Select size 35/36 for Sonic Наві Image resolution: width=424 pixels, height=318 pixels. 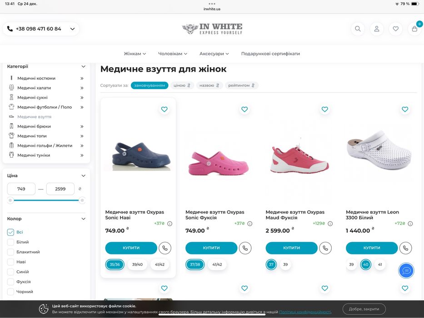pos(115,264)
